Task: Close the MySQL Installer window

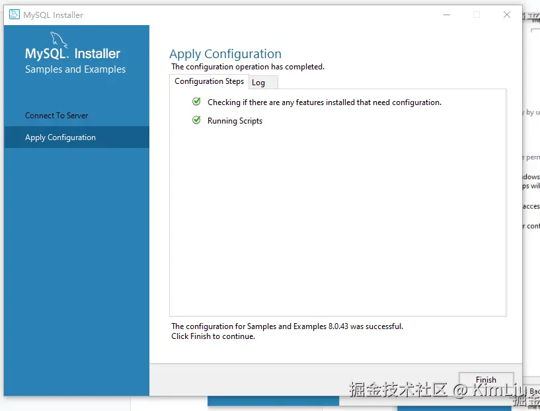Action: [x=506, y=15]
